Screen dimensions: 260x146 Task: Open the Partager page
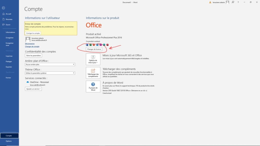pyautogui.click(x=9, y=62)
